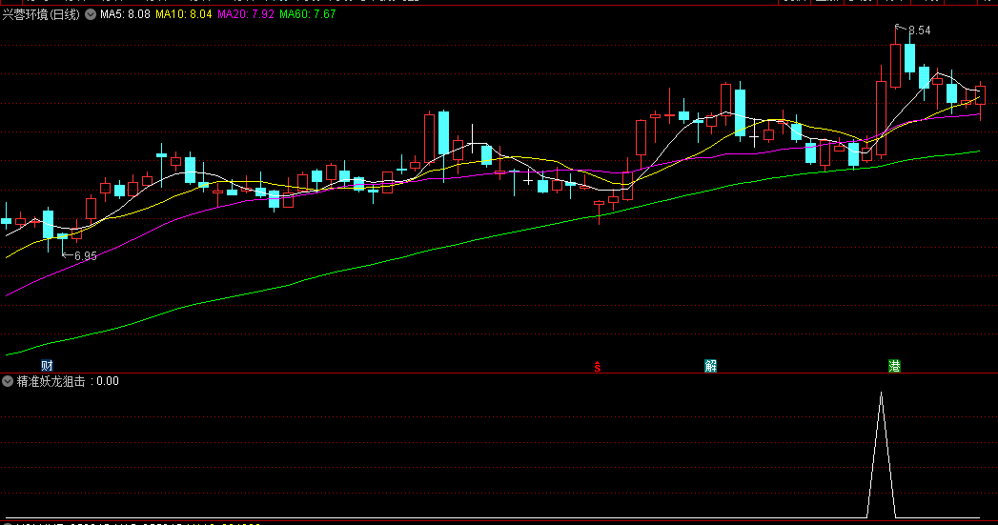Select the green MA60: 7.67 label
Image resolution: width=998 pixels, height=525 pixels.
(308, 14)
